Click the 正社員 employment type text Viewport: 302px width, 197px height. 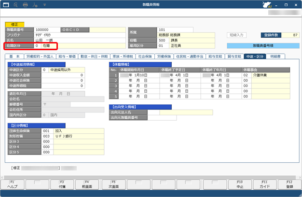pos(176,46)
